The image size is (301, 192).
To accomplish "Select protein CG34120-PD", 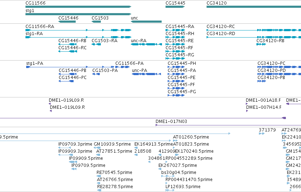I will point(279,74).
